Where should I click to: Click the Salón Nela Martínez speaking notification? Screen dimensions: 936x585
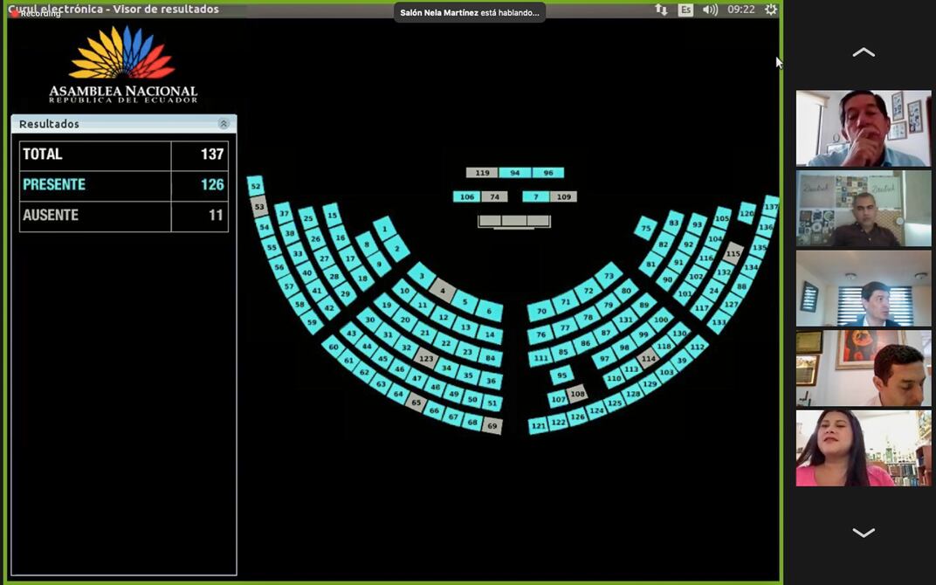click(469, 12)
